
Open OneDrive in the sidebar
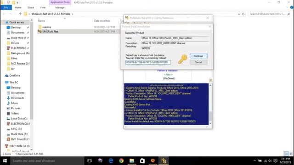15,76
